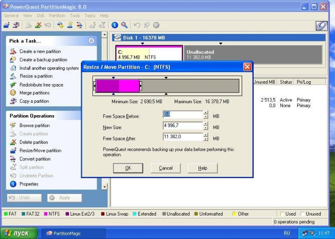Click the Merge partitions icon in task list
Screen dimensions: 335x239
point(13,93)
